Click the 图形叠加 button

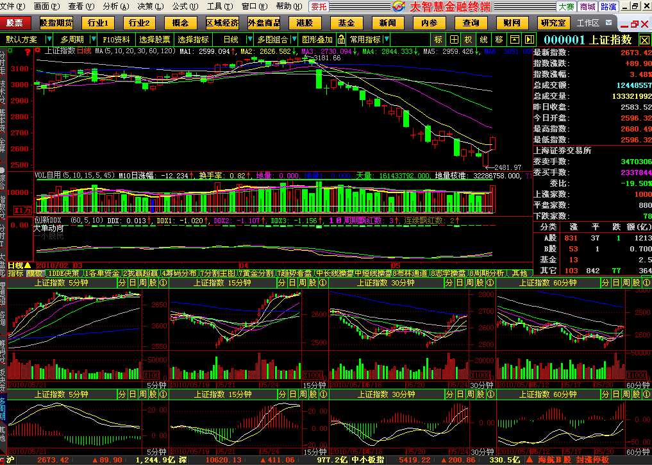[x=317, y=40]
